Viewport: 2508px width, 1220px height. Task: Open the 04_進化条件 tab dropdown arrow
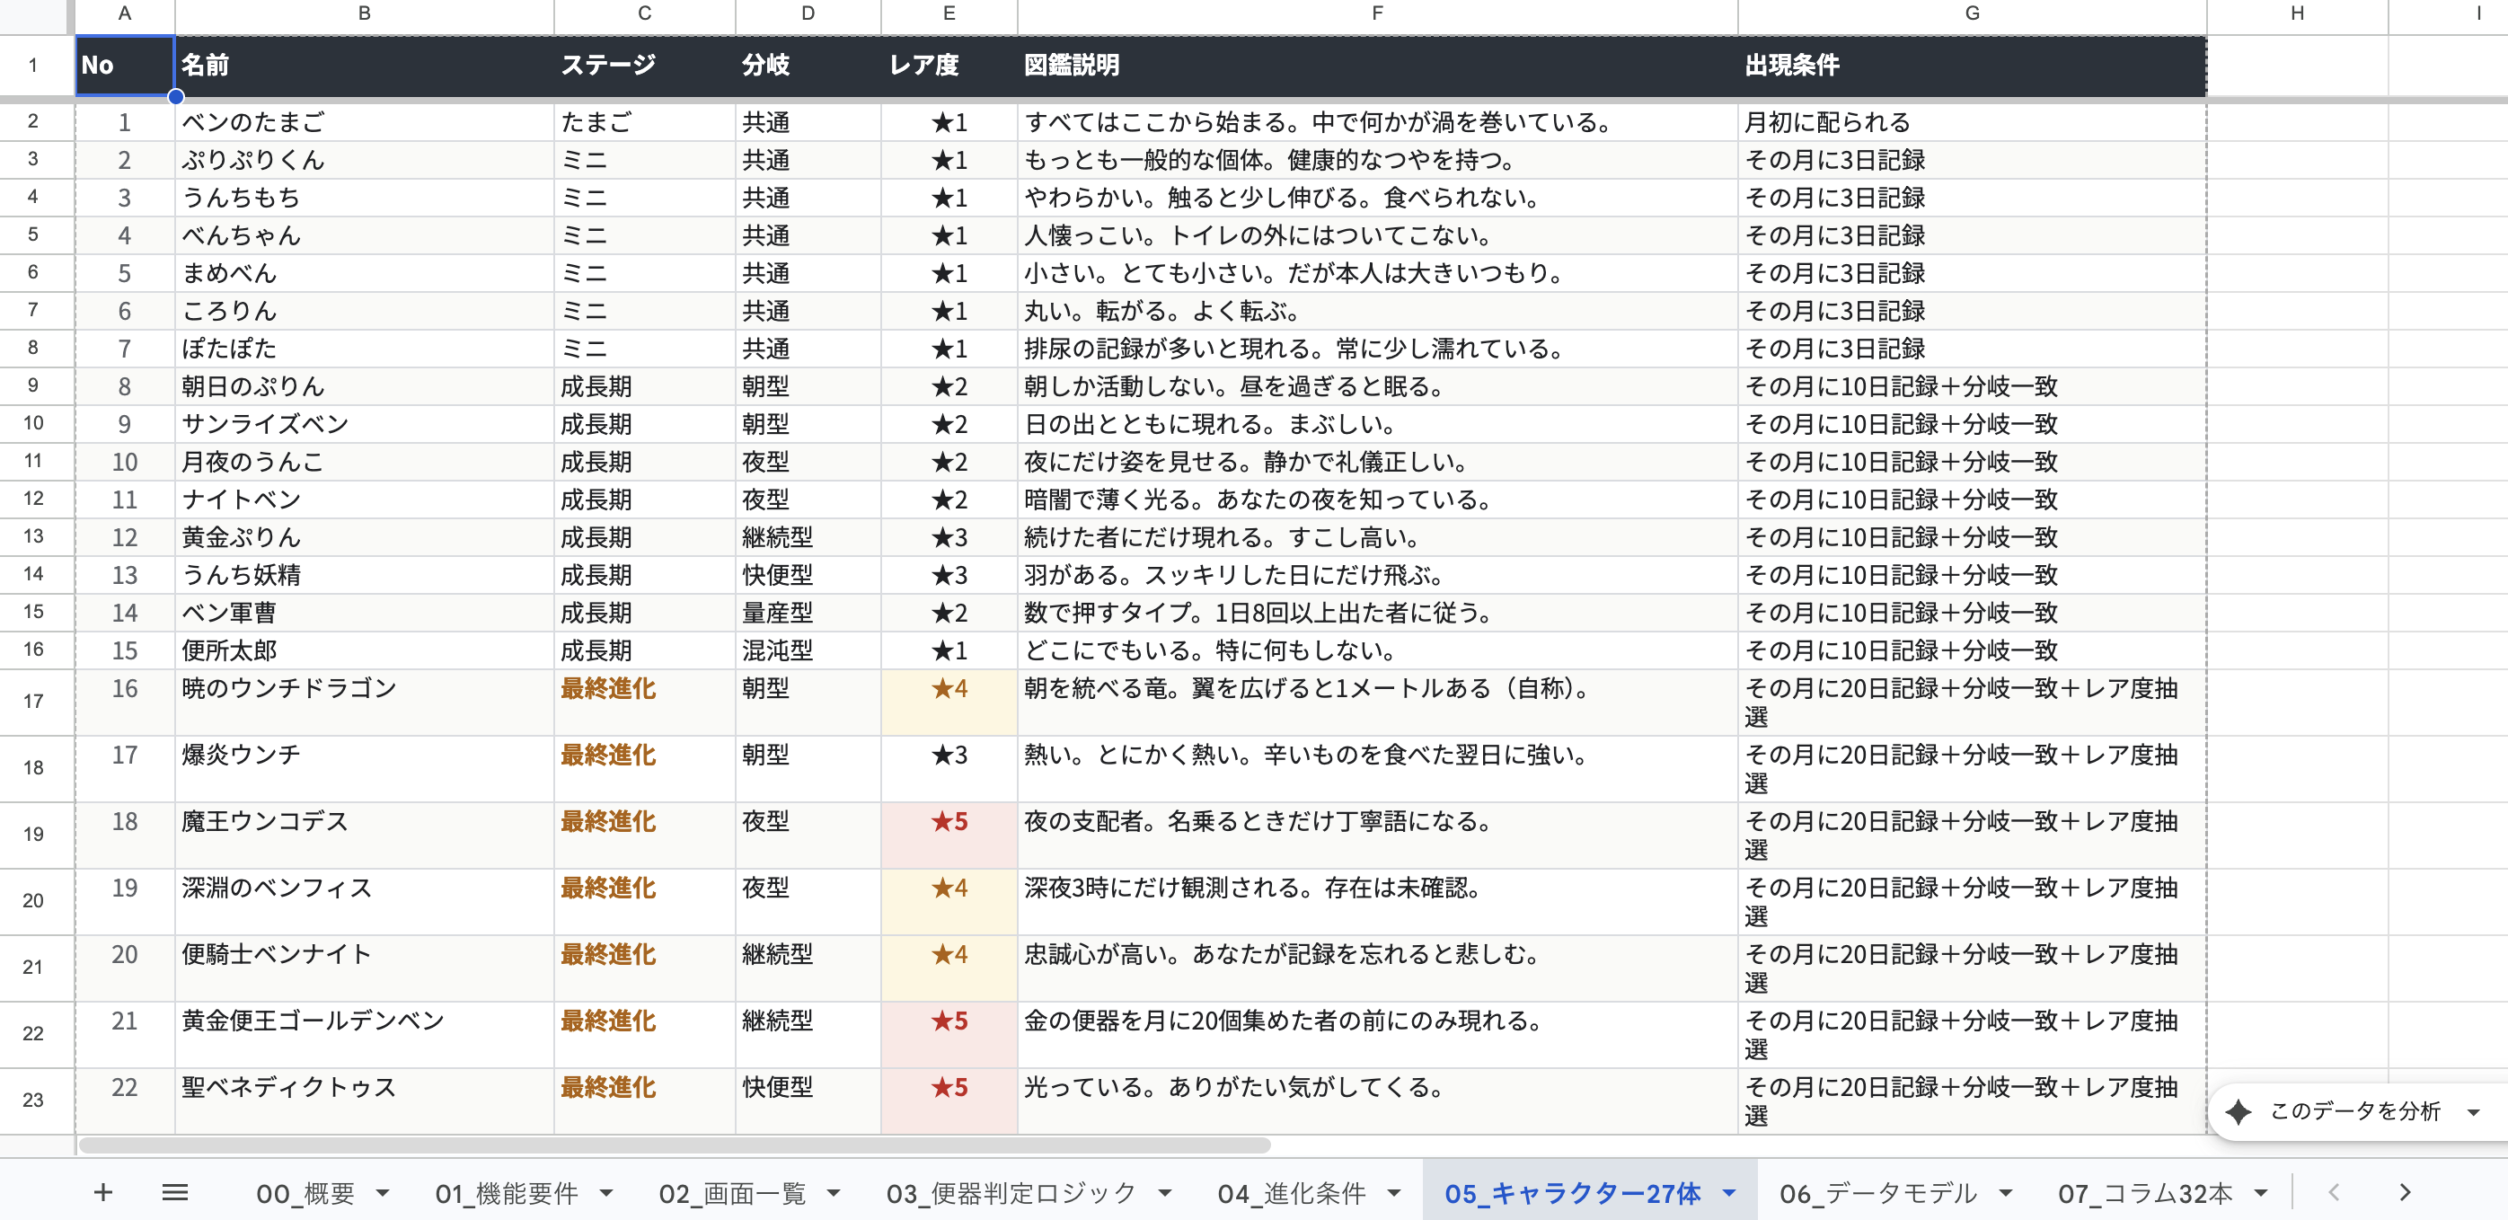pyautogui.click(x=1394, y=1193)
